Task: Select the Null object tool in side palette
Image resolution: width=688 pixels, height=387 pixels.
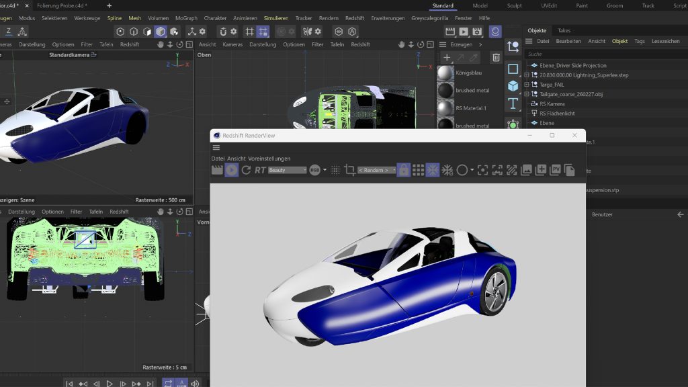Action: click(513, 46)
